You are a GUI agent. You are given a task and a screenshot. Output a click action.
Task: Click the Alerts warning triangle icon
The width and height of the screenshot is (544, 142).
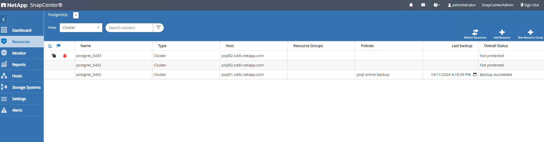(4, 110)
